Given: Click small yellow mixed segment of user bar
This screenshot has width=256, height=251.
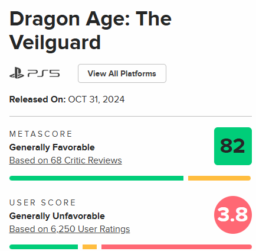Looking at the screenshot, I should click(x=90, y=247).
